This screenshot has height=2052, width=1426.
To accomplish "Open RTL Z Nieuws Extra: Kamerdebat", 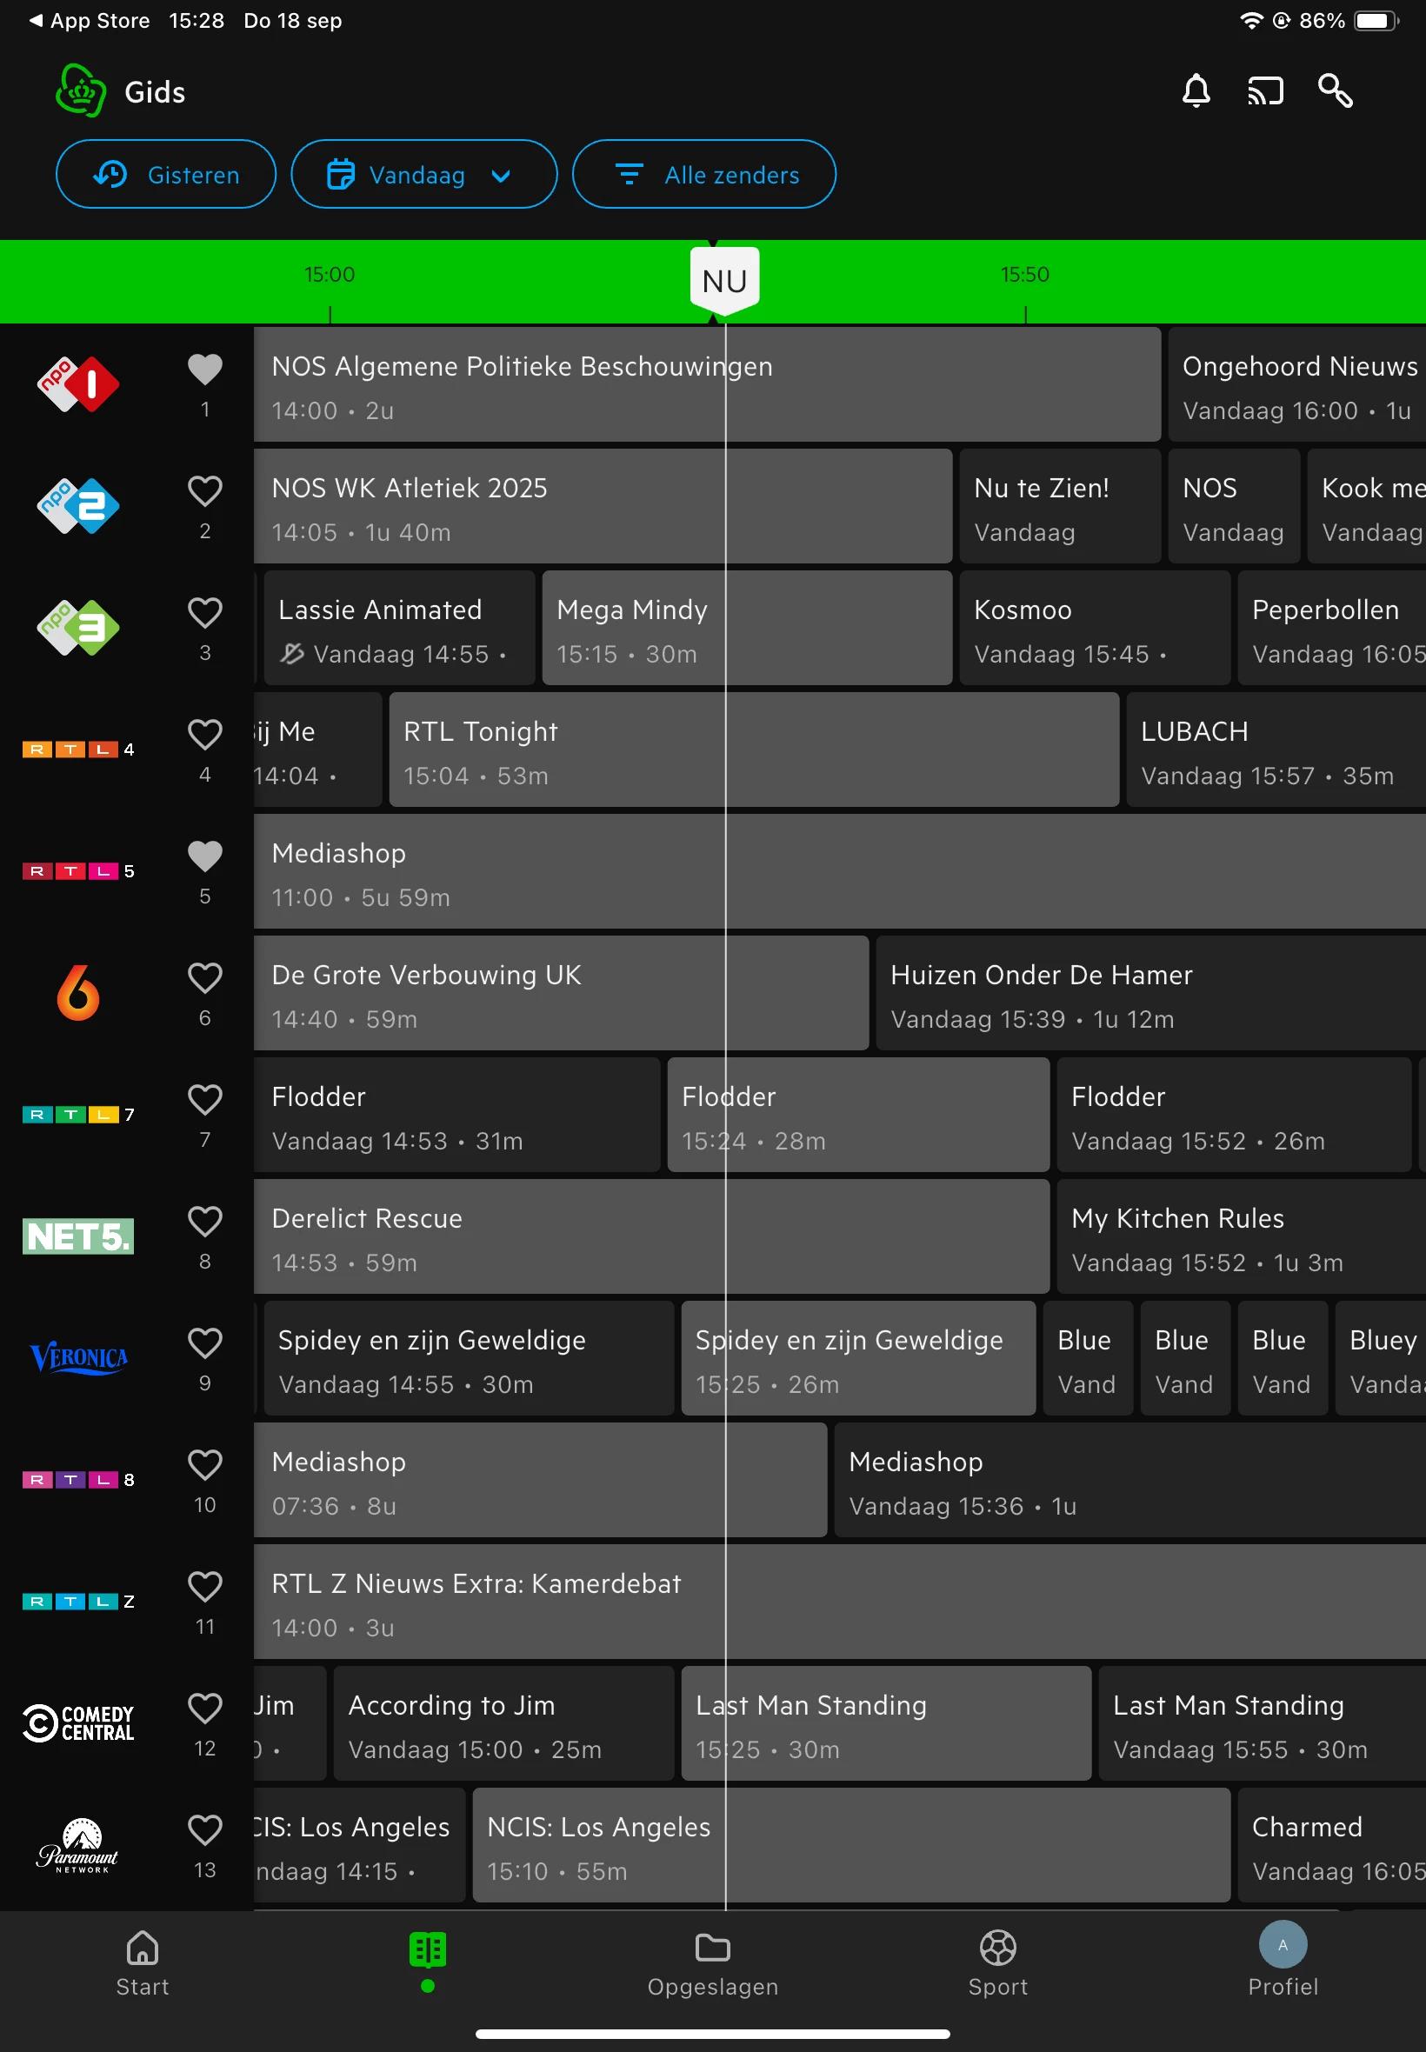I will tap(840, 1602).
